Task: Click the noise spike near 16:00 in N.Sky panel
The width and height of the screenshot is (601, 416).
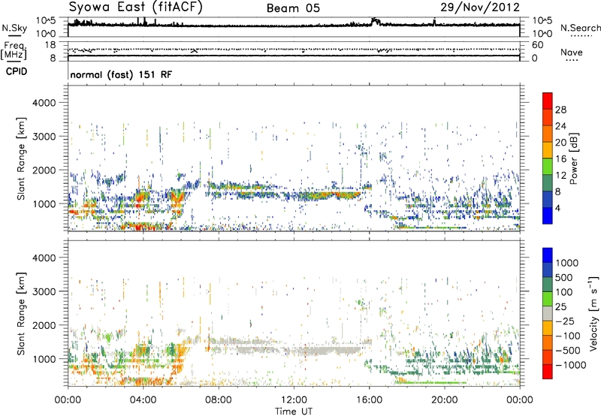Action: pyautogui.click(x=375, y=22)
